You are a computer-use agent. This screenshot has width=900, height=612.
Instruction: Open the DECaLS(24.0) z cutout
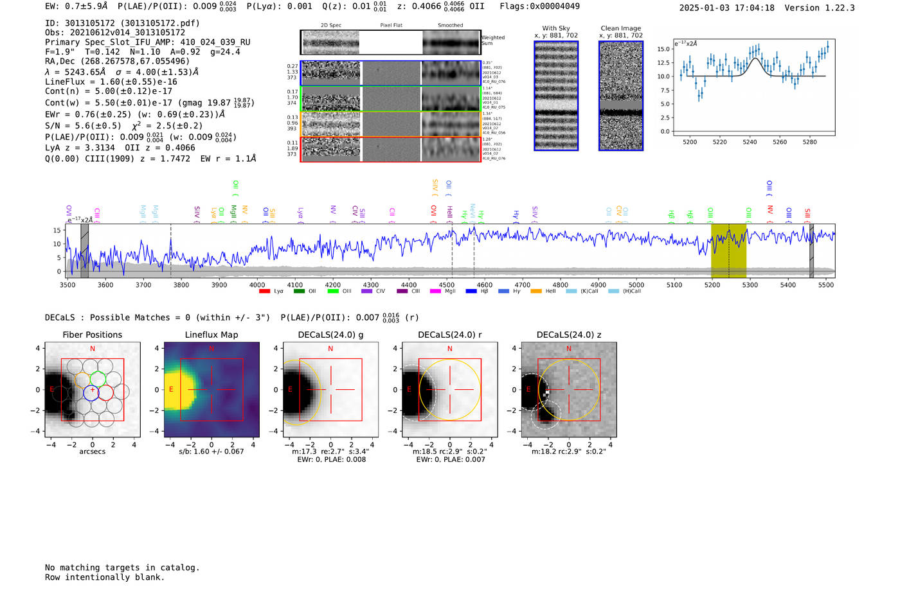coord(569,390)
